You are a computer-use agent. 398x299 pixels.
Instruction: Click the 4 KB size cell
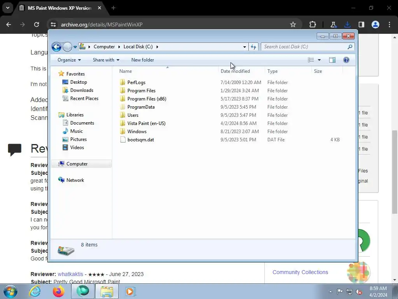click(335, 140)
